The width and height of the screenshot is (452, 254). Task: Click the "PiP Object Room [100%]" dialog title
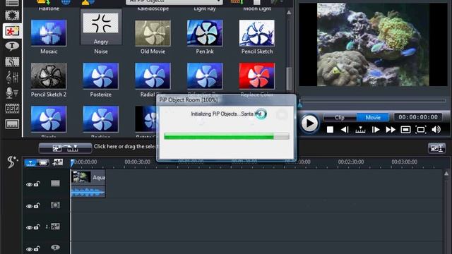click(189, 100)
